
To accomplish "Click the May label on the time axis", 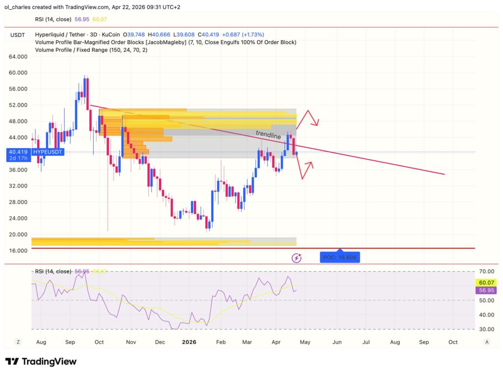I will [x=305, y=342].
